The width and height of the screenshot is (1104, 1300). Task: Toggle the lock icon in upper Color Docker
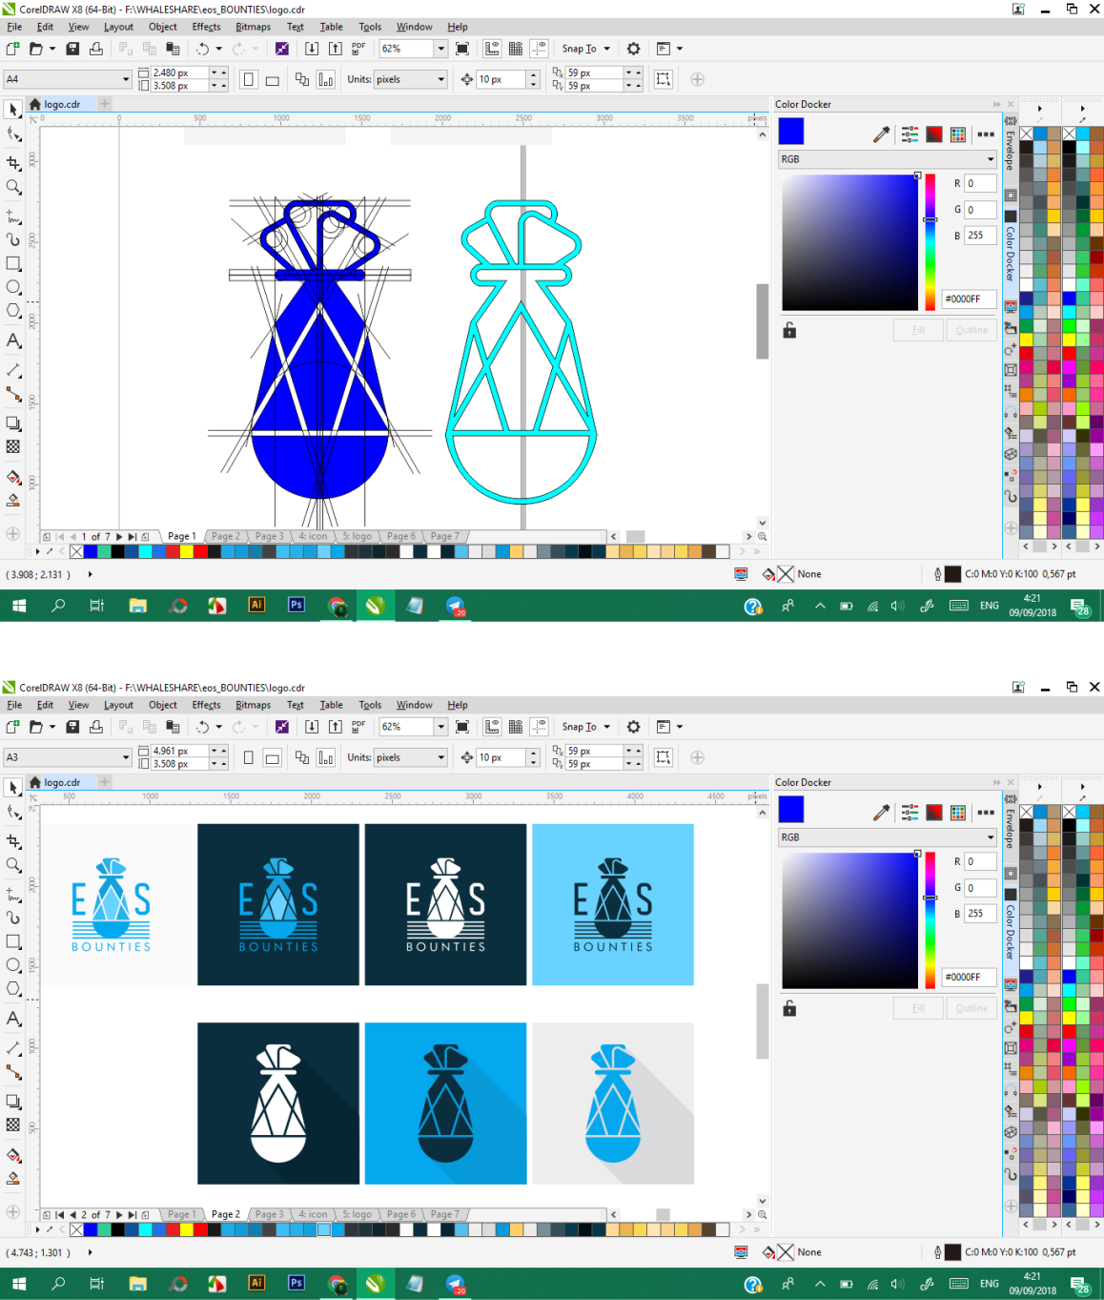pos(789,331)
